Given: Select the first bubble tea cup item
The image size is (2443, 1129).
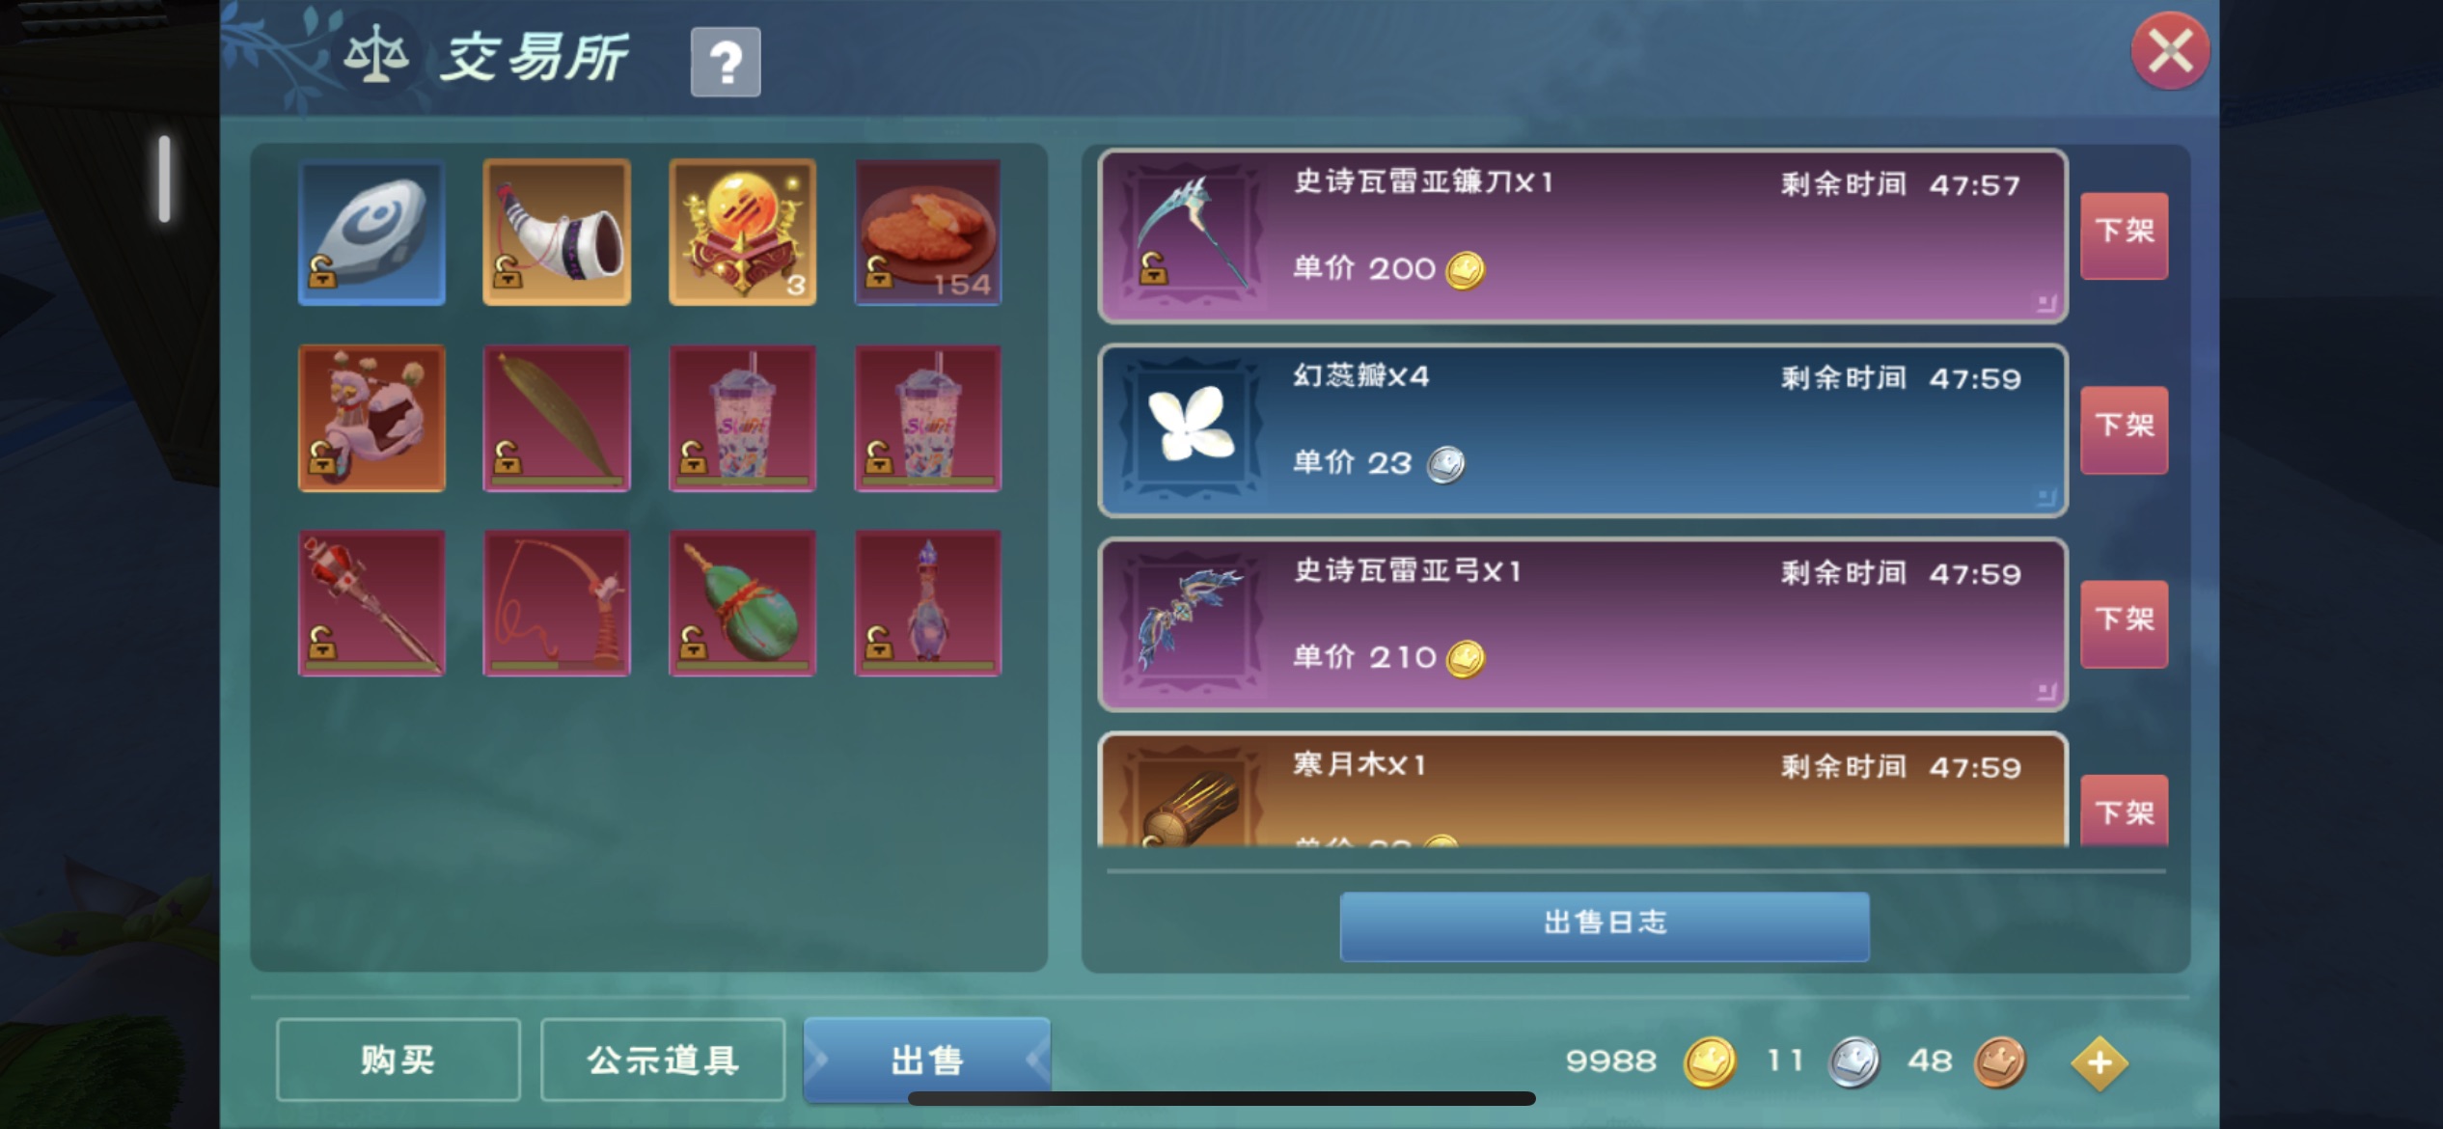Looking at the screenshot, I should [742, 418].
